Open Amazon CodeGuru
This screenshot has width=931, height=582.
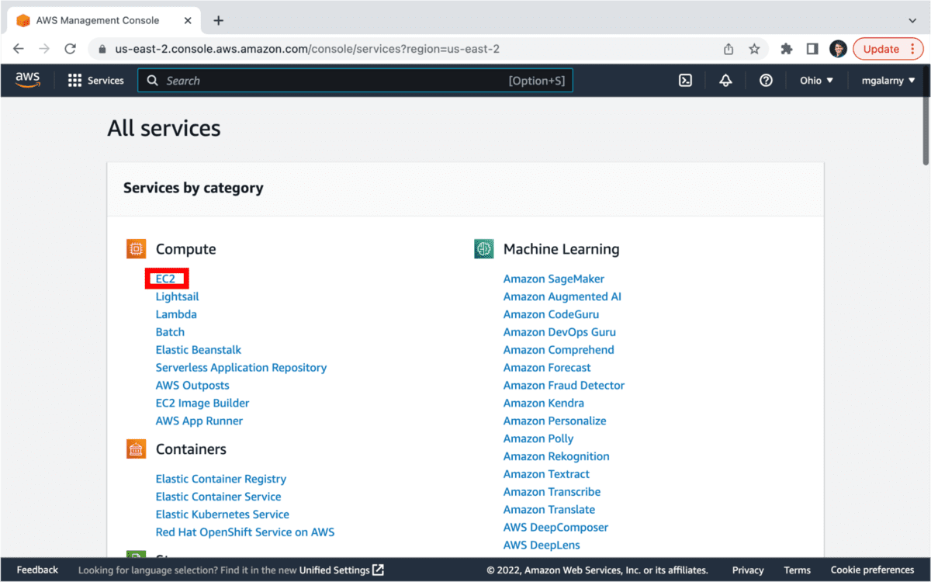551,314
